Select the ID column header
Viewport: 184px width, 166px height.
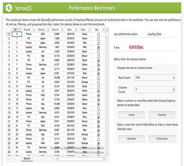tap(15, 30)
